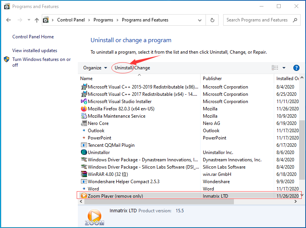Click the Tencent QQMail Plugin icon

coord(84,145)
